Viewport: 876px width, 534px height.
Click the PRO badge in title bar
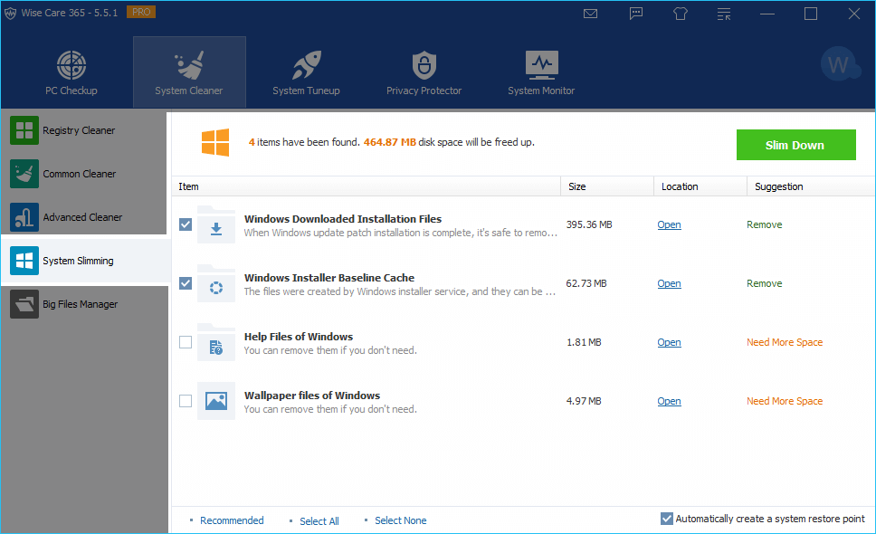pos(141,12)
